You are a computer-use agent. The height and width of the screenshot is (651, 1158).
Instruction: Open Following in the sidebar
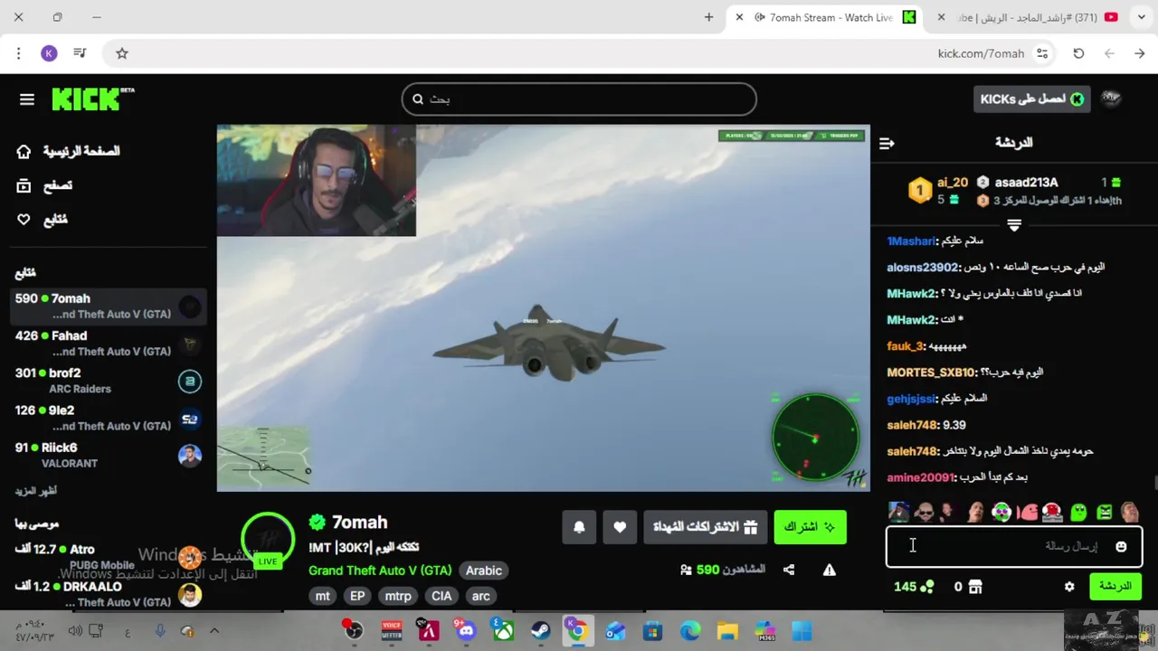pos(43,220)
